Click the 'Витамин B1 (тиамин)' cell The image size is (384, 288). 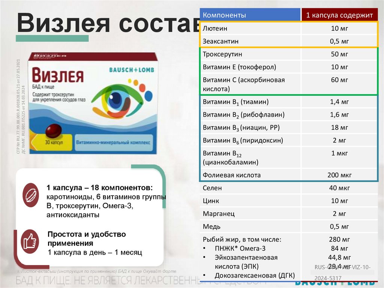click(x=250, y=102)
